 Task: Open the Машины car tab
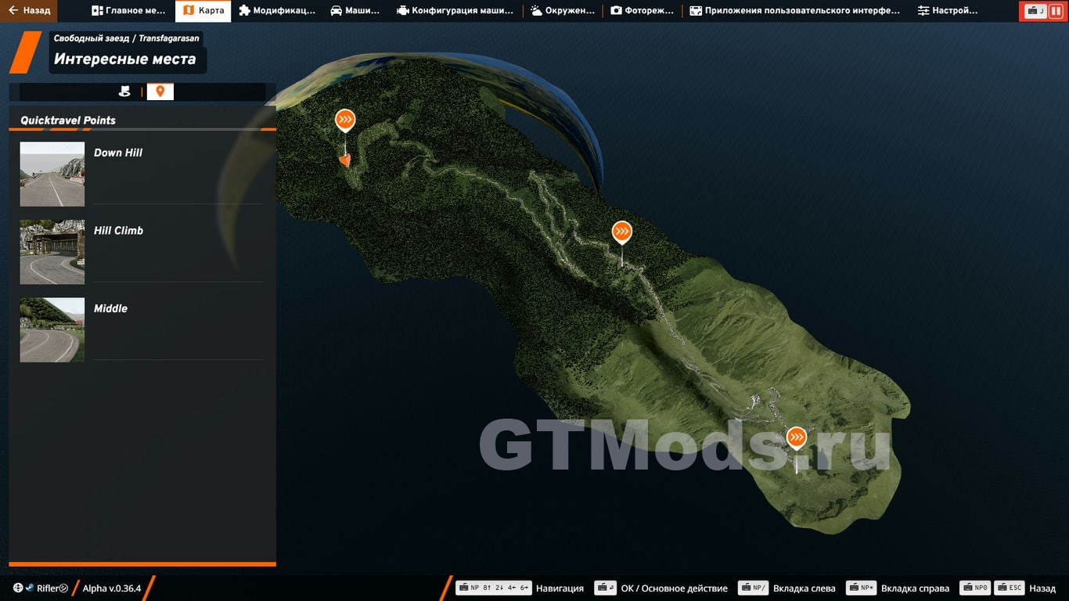(355, 11)
